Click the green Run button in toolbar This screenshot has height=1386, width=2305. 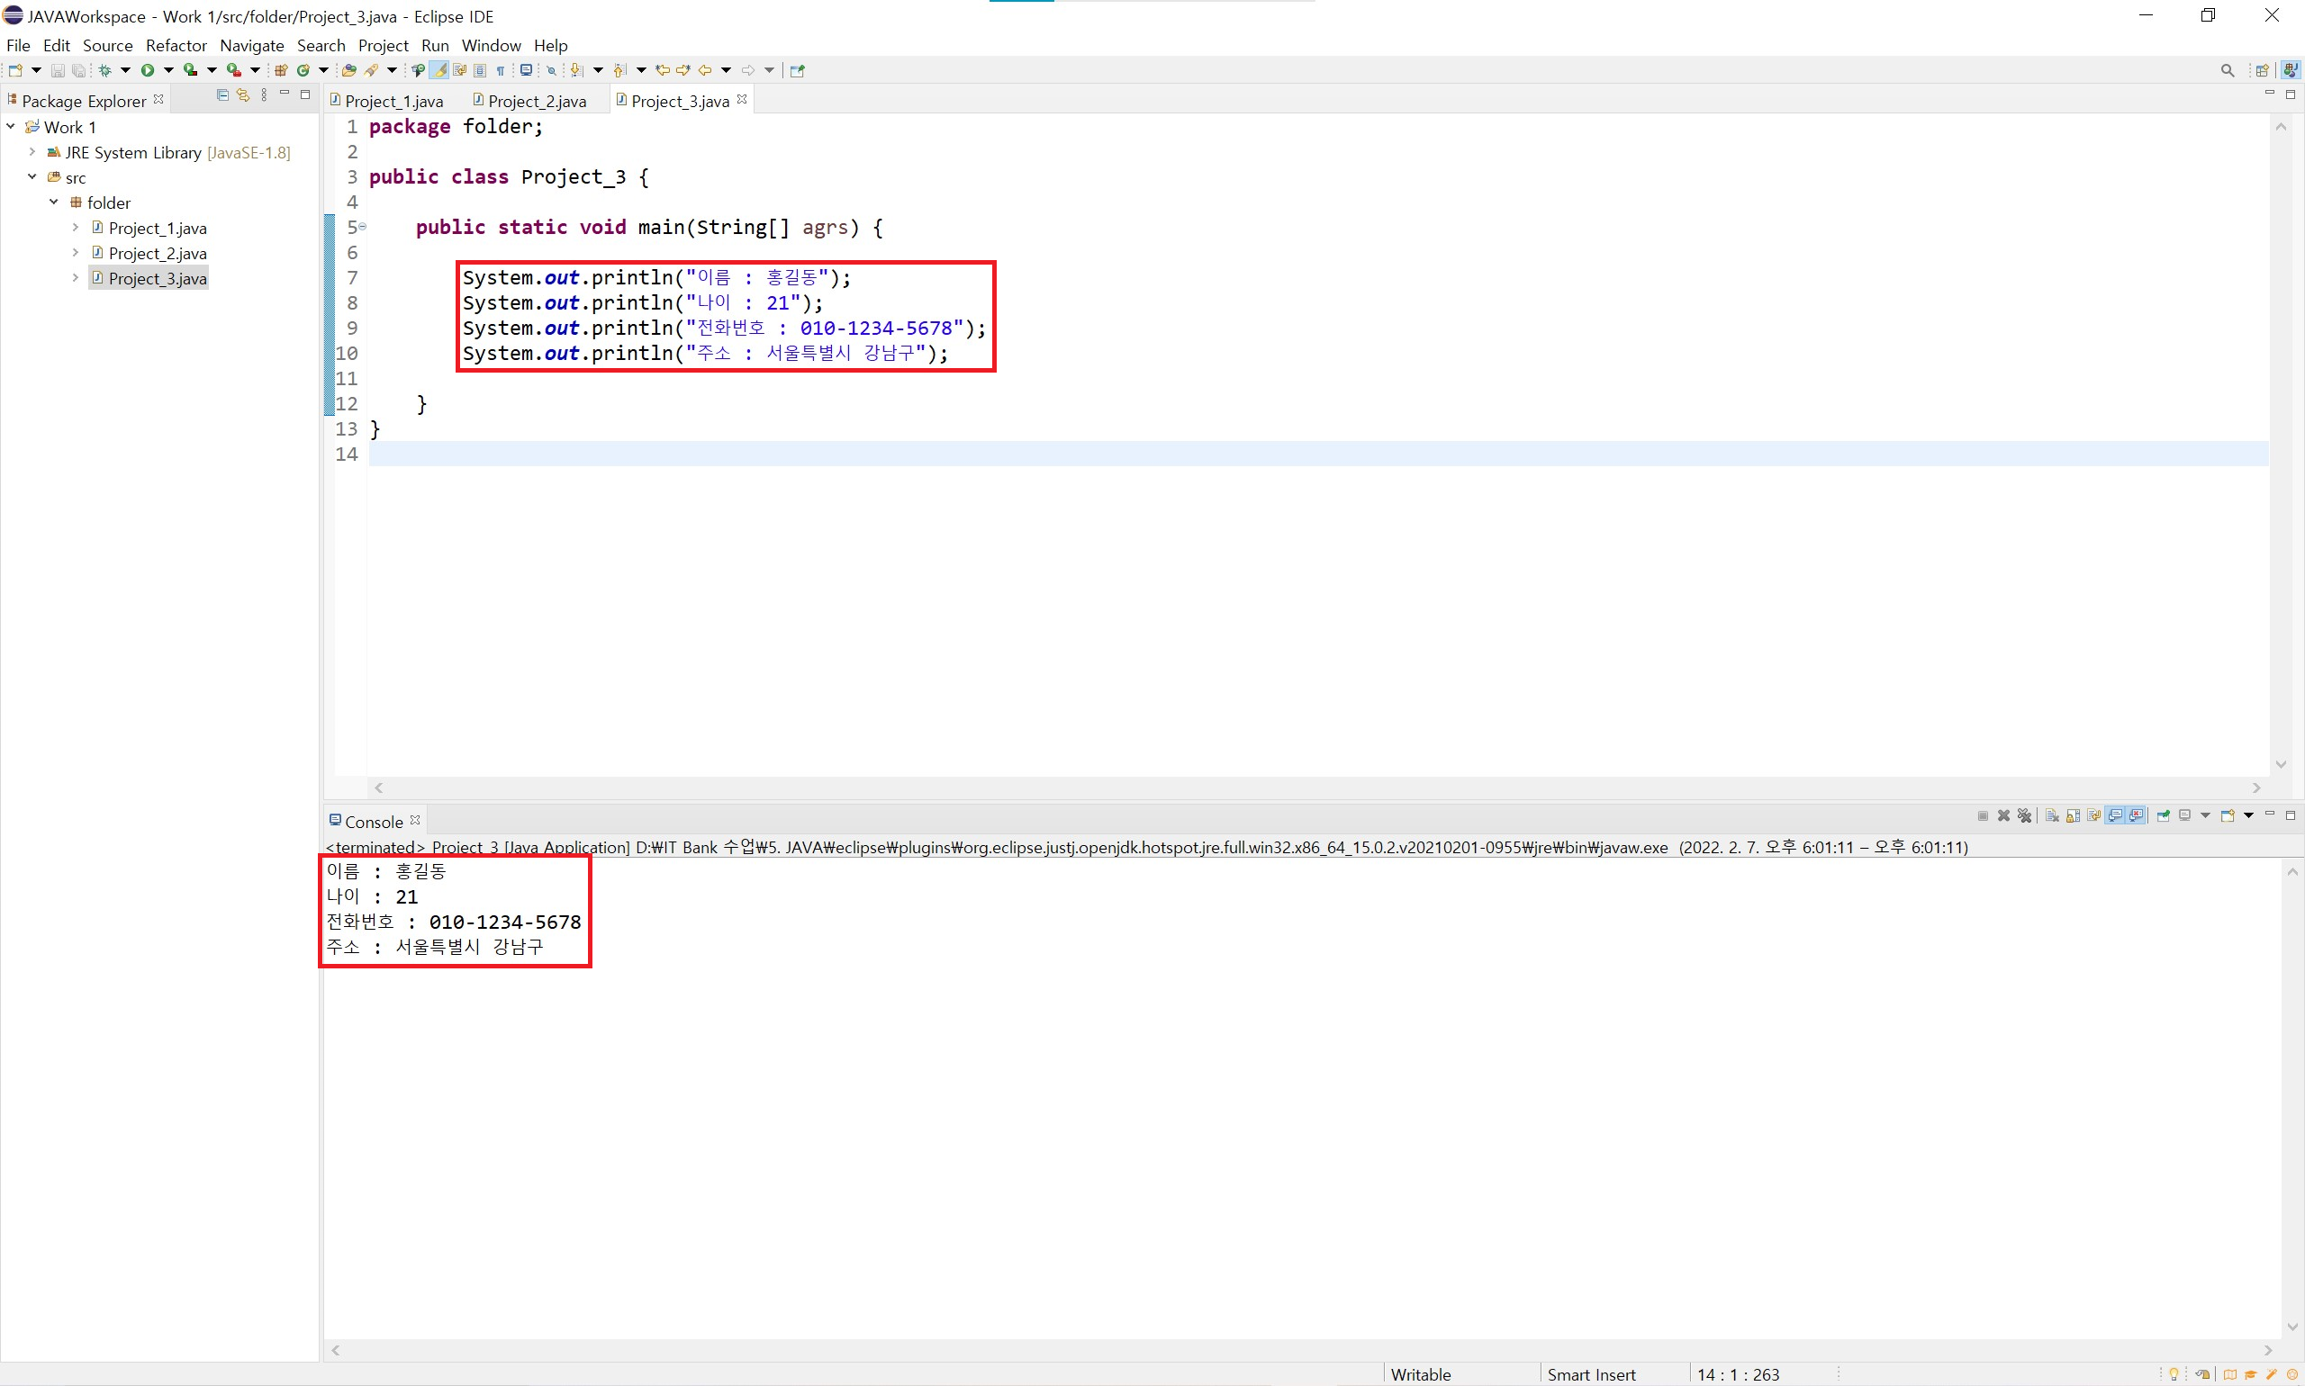(148, 70)
